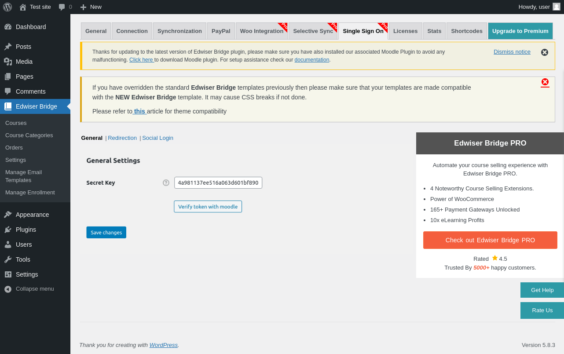Open the Dashboard menu label

[x=31, y=27]
